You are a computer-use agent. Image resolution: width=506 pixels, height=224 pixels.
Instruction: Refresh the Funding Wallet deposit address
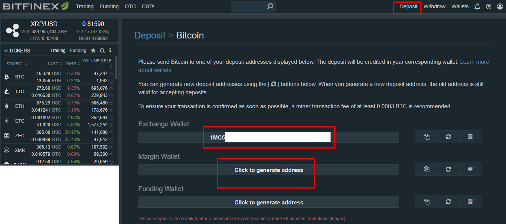448,202
